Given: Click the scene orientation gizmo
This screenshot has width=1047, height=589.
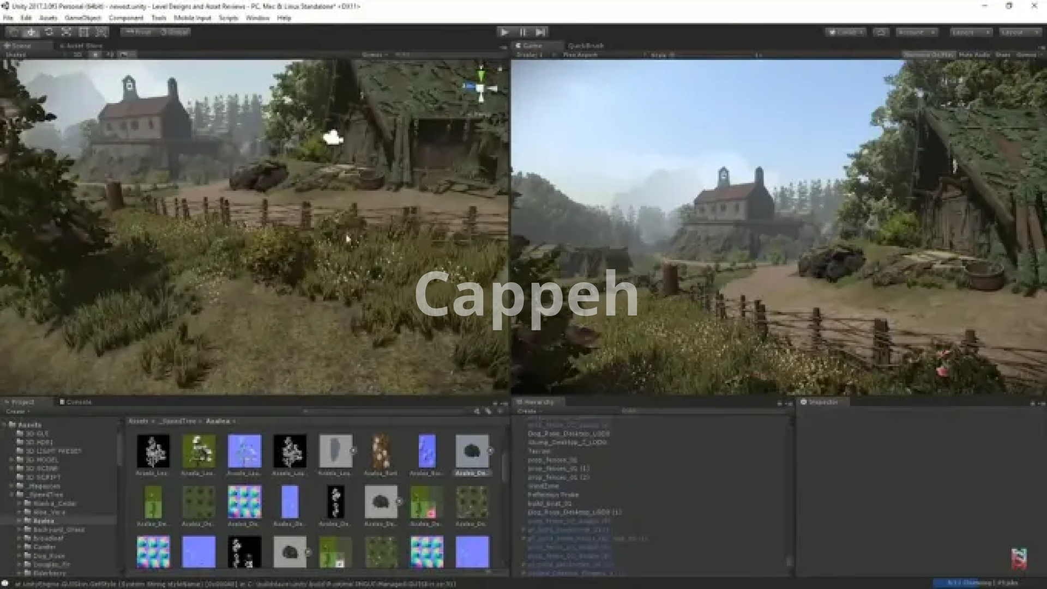Looking at the screenshot, I should coord(480,88).
